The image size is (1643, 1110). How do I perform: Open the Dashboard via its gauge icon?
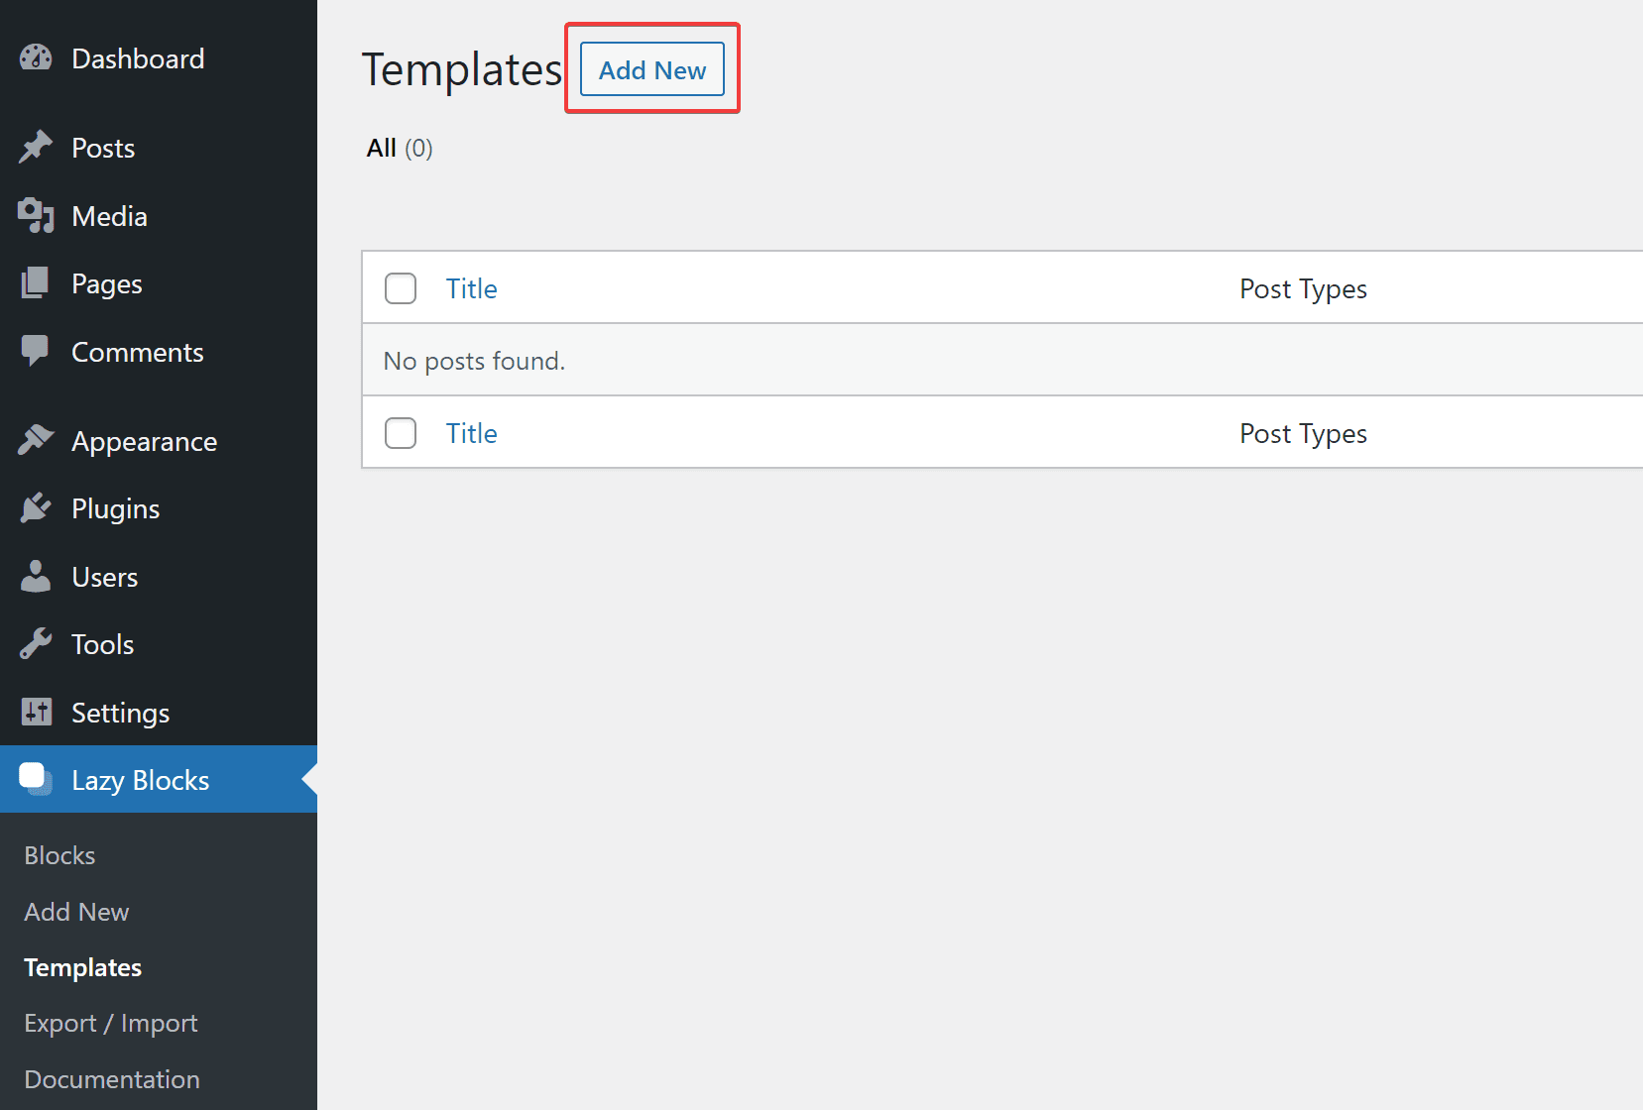click(36, 57)
